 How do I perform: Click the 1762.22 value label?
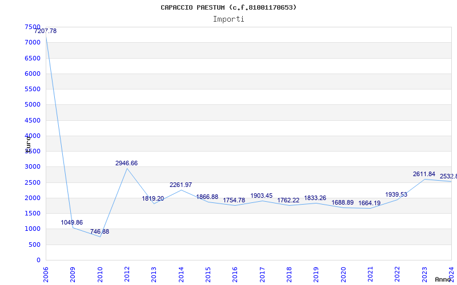(288, 200)
